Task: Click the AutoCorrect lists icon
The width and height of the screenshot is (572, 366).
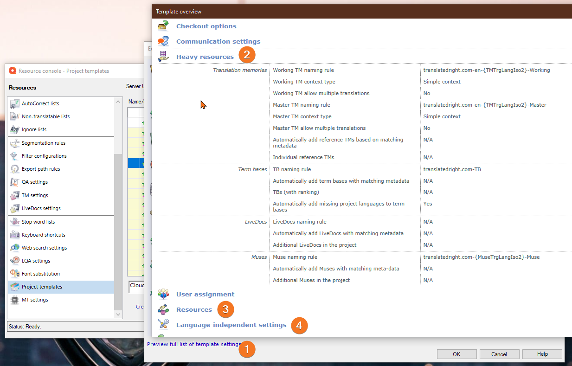Action: pos(15,103)
